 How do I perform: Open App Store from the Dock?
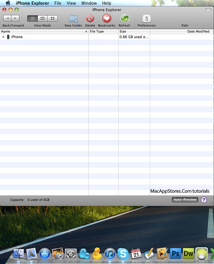coord(44,253)
